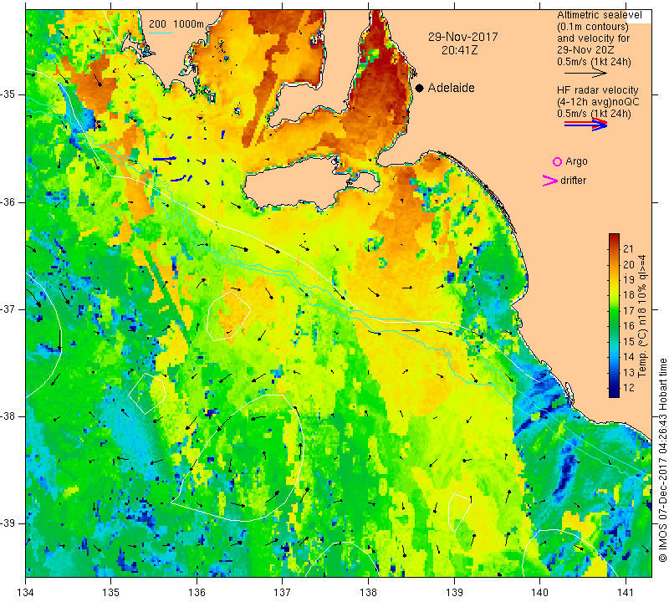Click the 17 value on temperature scale
This screenshot has height=602, width=669.
click(629, 310)
